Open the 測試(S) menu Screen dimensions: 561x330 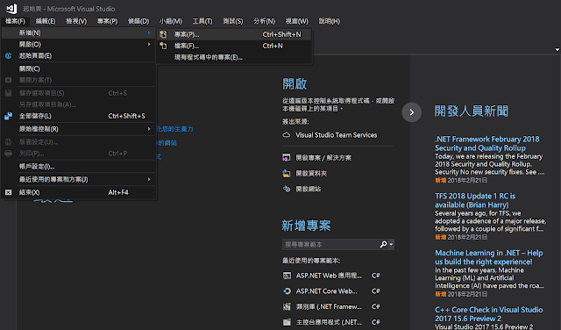pos(233,21)
